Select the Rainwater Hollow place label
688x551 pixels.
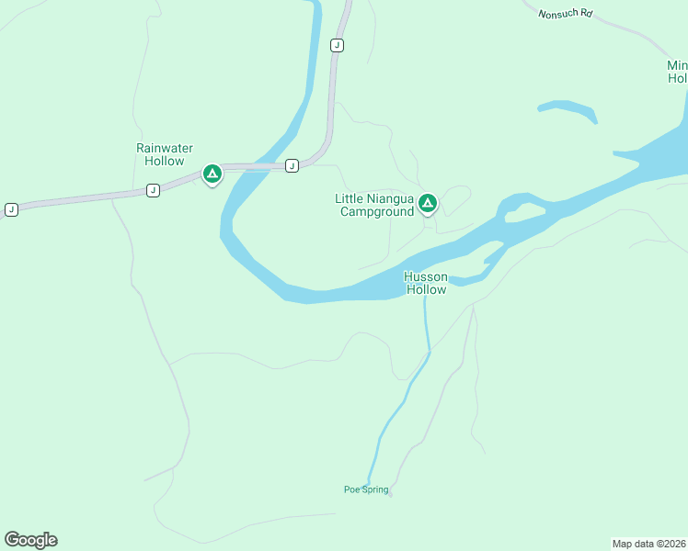[165, 154]
